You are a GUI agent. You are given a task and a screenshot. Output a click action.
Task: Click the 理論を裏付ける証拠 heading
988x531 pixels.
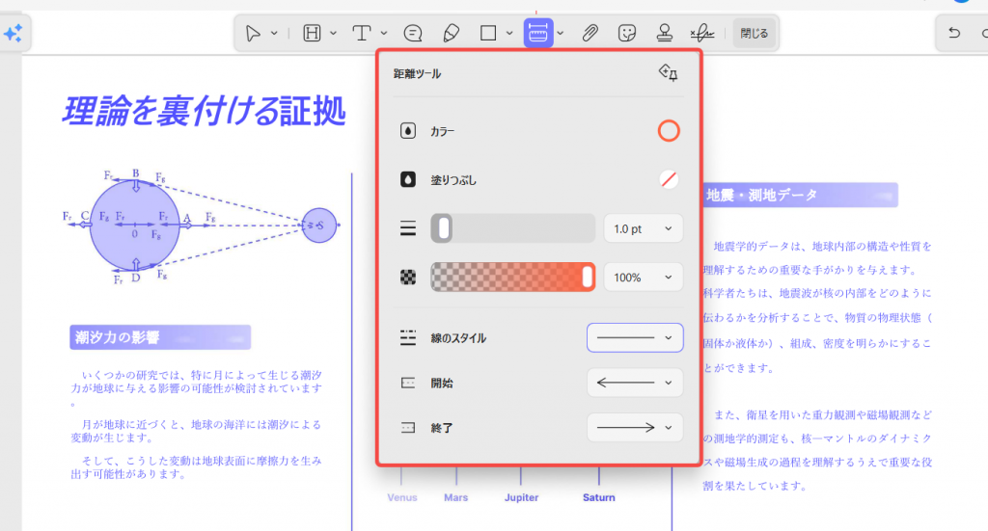[x=204, y=112]
